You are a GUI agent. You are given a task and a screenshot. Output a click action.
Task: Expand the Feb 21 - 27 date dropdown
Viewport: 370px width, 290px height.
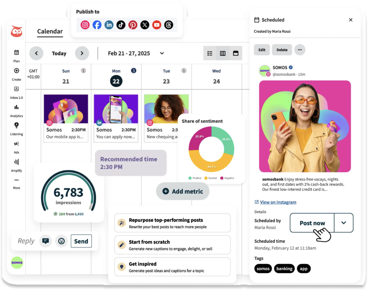pos(162,53)
